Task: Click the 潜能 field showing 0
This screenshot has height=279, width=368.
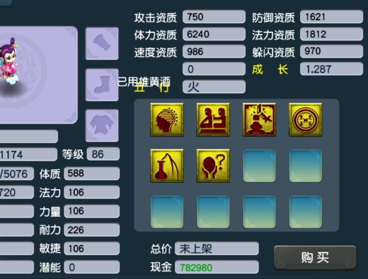Action: click(92, 267)
